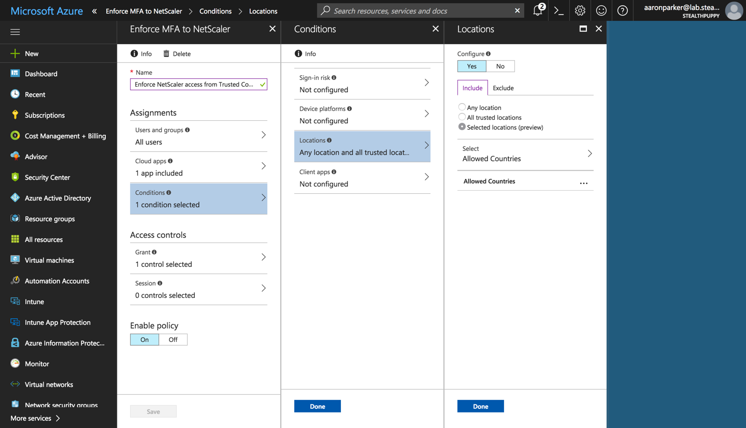
Task: Open the notifications bell icon
Action: click(538, 10)
